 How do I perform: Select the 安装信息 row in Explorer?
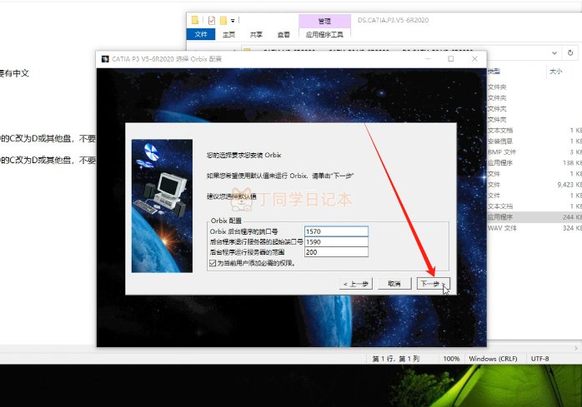click(534, 141)
